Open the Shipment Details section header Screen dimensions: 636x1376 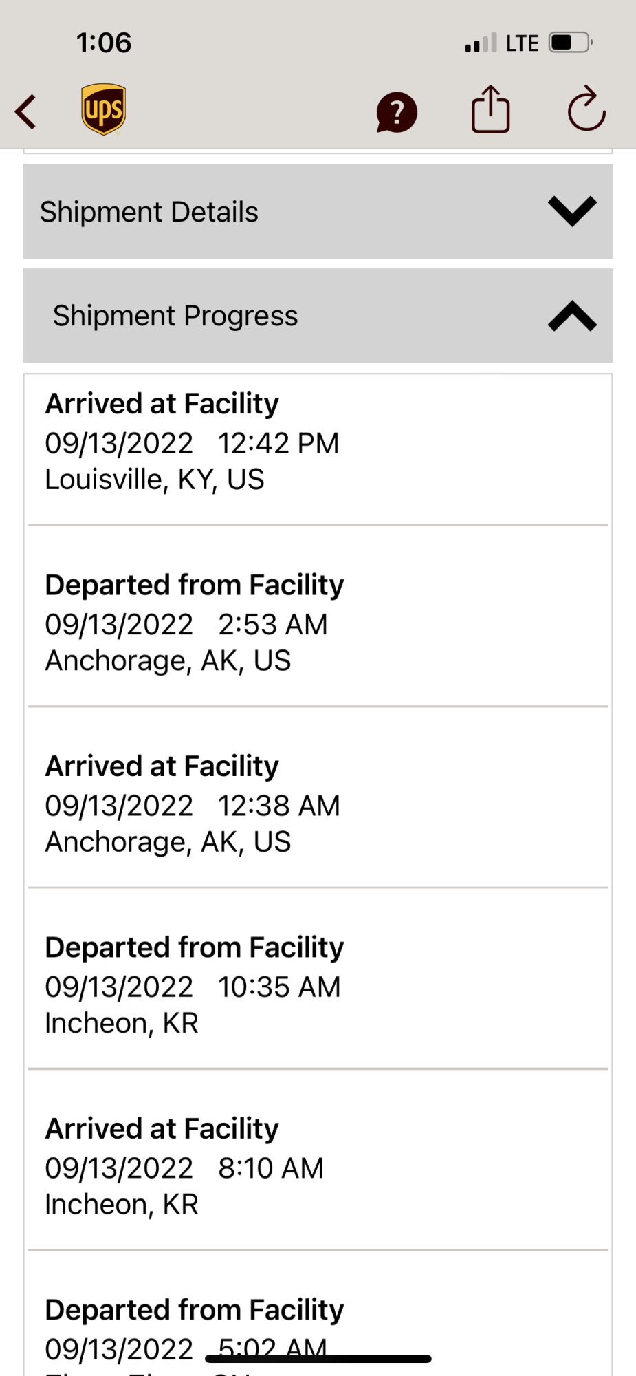click(318, 211)
